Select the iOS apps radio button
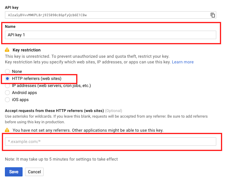Viewport: 230px width, 187px height. (x=7, y=100)
